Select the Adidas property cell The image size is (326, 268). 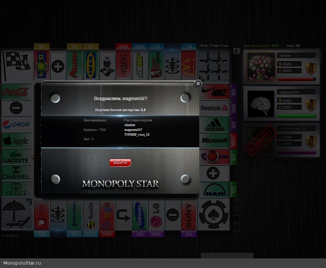tap(214, 124)
